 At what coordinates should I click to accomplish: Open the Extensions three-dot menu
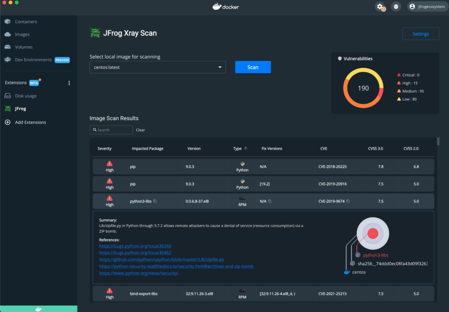tap(69, 82)
